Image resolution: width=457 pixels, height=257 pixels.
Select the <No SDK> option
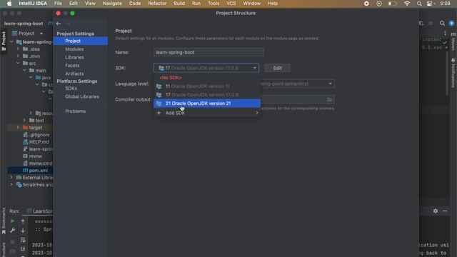coord(171,78)
